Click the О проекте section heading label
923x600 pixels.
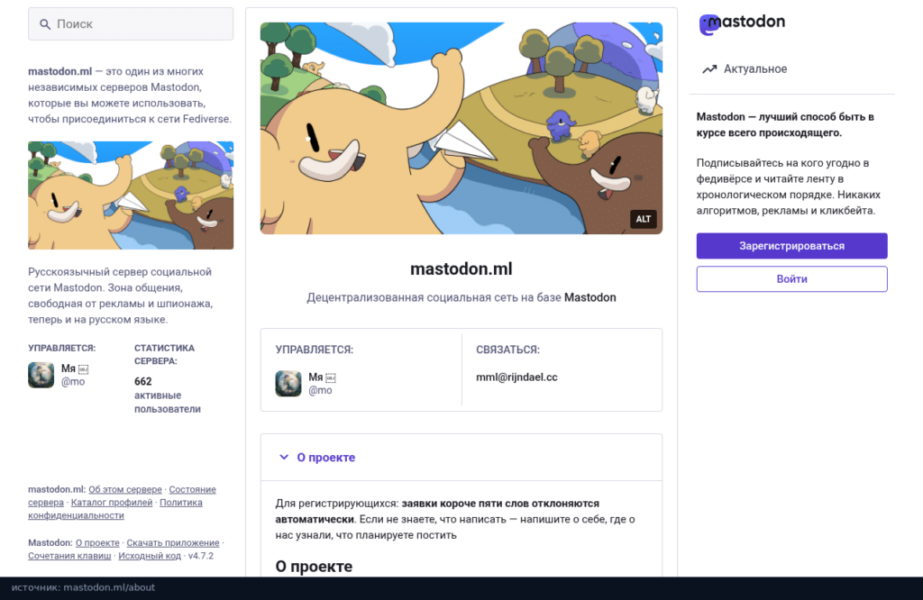[x=326, y=457]
